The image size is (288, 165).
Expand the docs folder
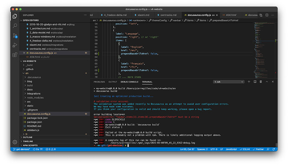(55, 89)
